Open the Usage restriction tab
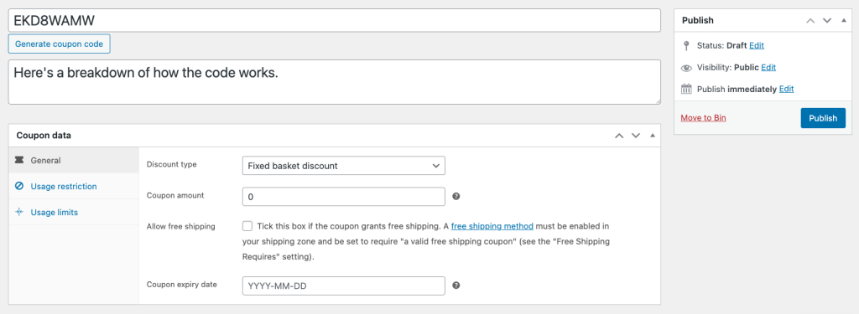The image size is (859, 314). pos(74,187)
